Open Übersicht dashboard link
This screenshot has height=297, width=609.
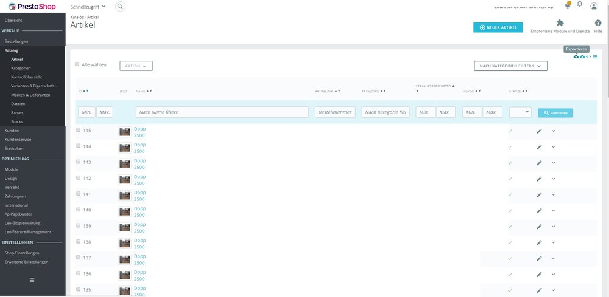[x=13, y=20]
